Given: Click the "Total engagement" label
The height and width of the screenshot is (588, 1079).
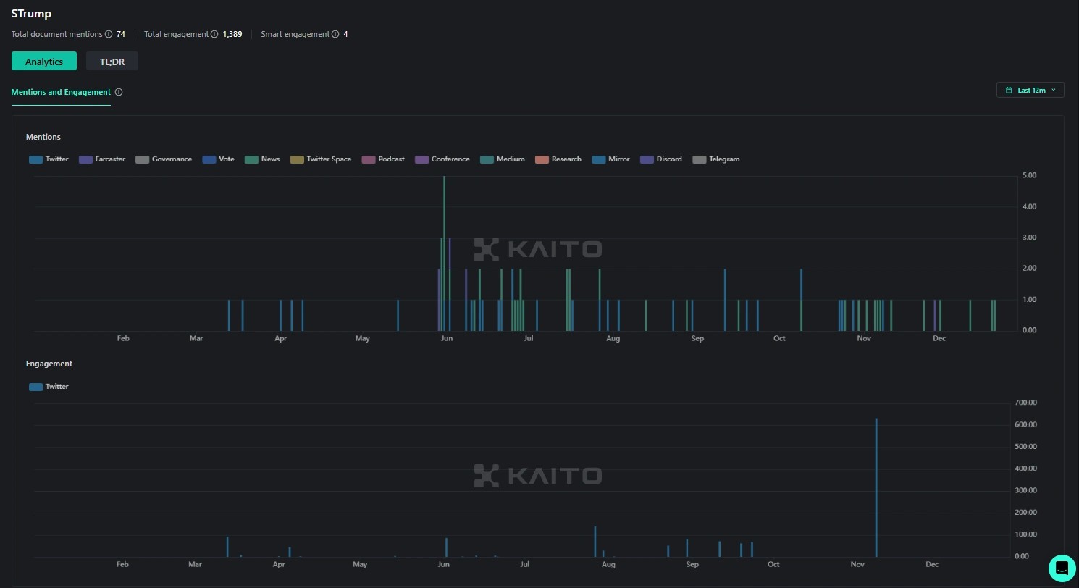Looking at the screenshot, I should tap(177, 34).
